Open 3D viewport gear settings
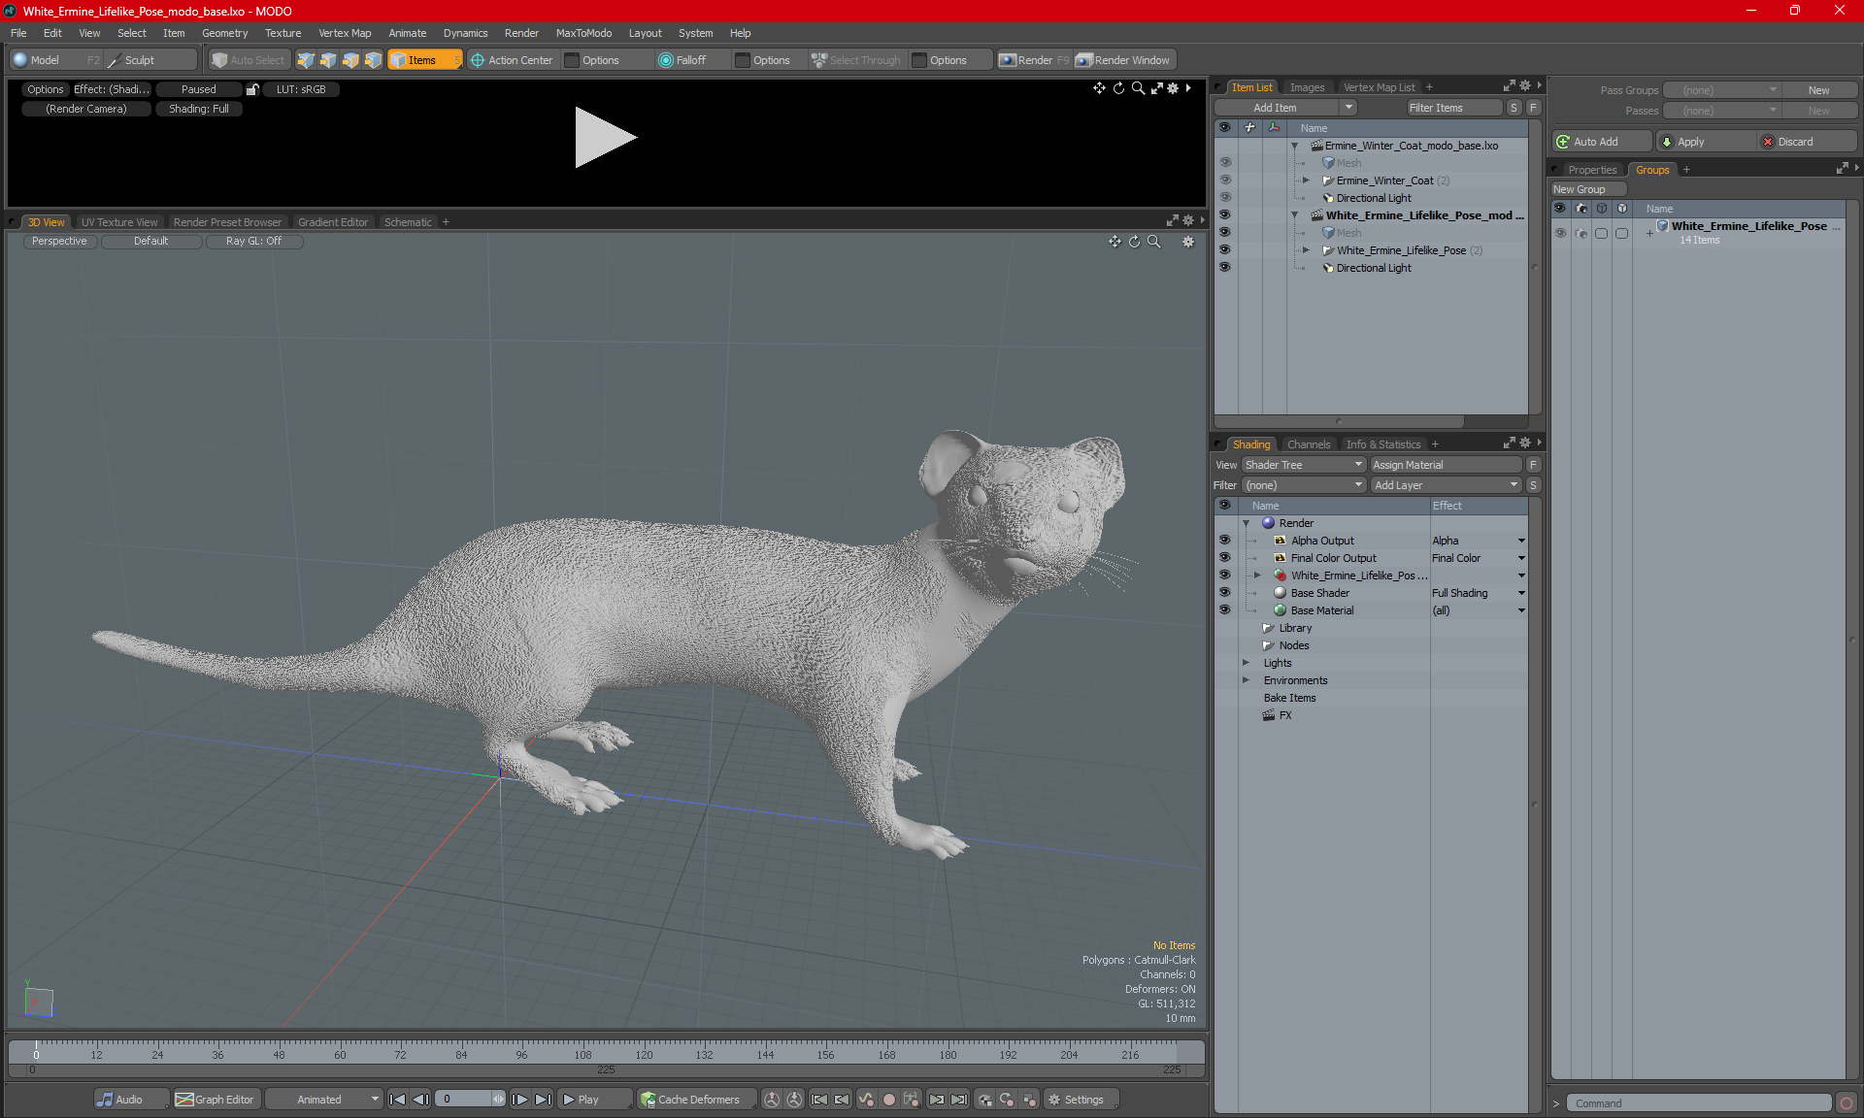 pyautogui.click(x=1188, y=242)
